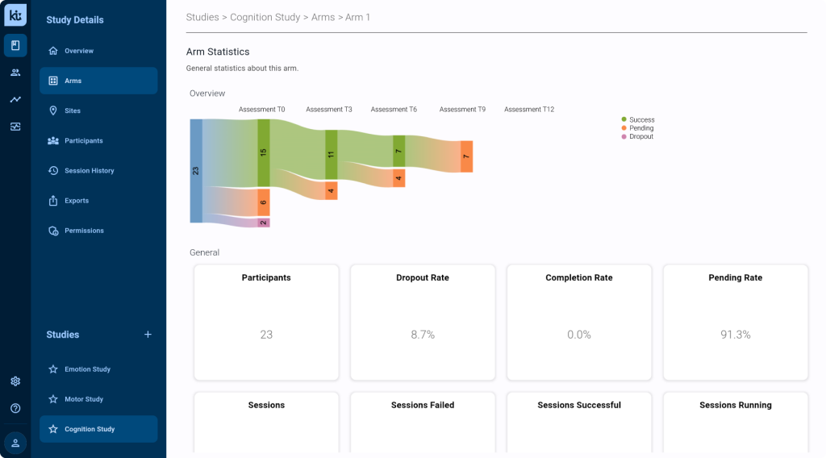826x458 pixels.
Task: Click the ki app logo
Action: (15, 15)
